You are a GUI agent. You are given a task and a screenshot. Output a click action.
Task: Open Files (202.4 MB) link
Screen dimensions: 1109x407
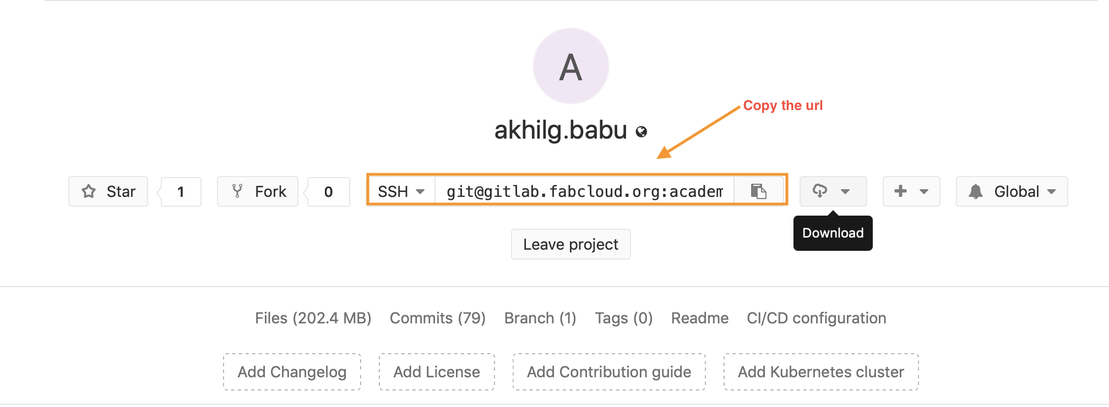(313, 318)
